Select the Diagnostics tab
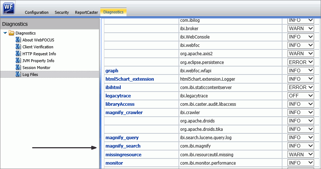The width and height of the screenshot is (321, 169). click(113, 12)
